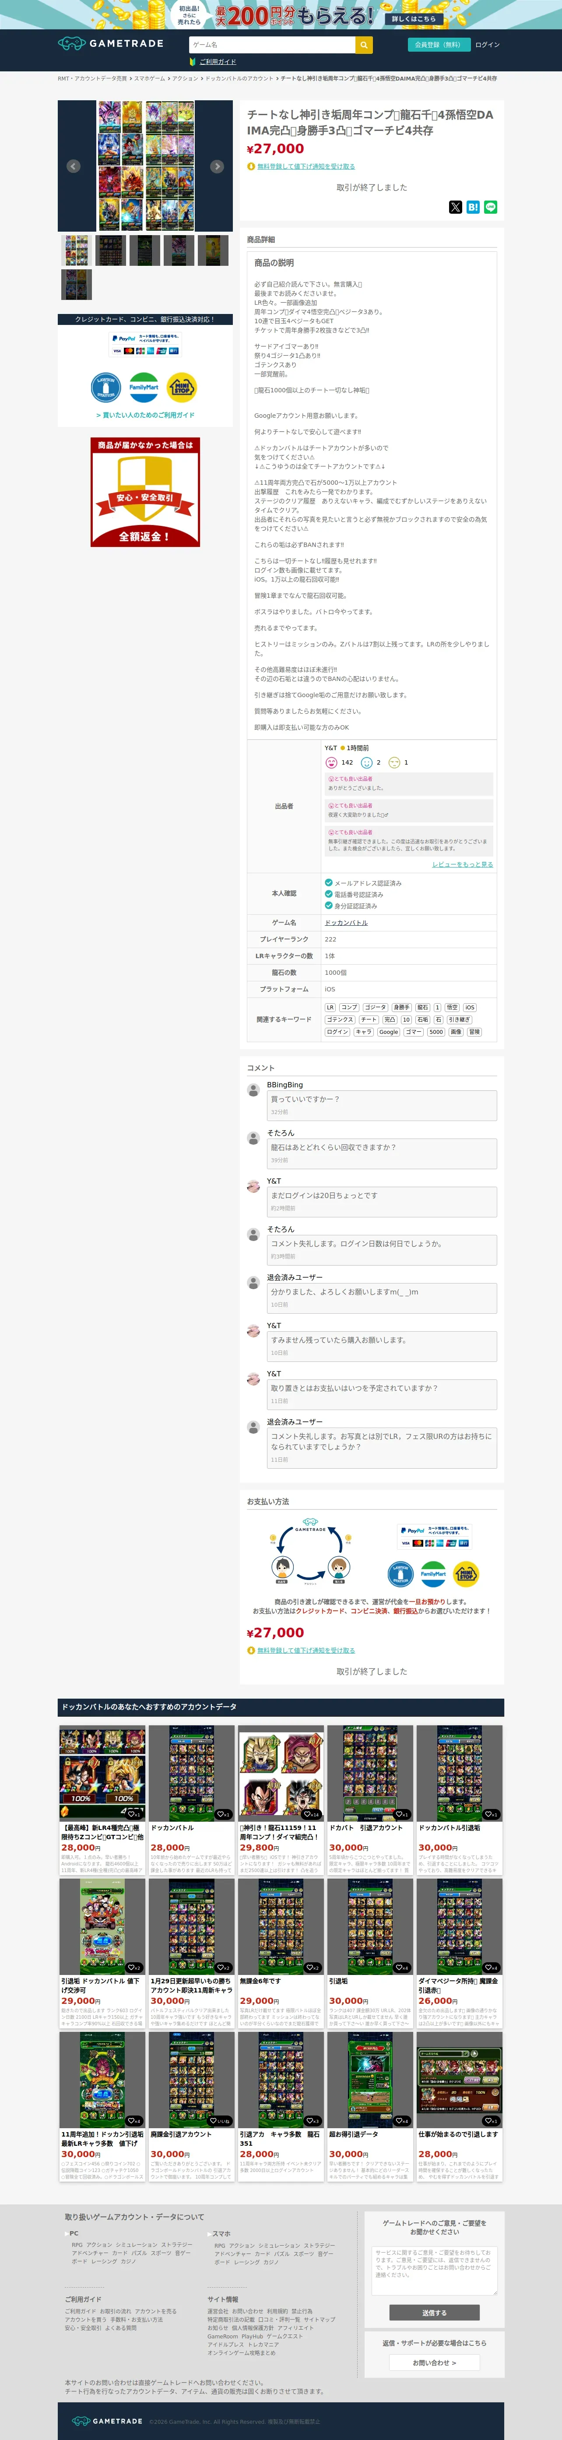Open 買いたい人のためのご利用ガイド link

145,415
